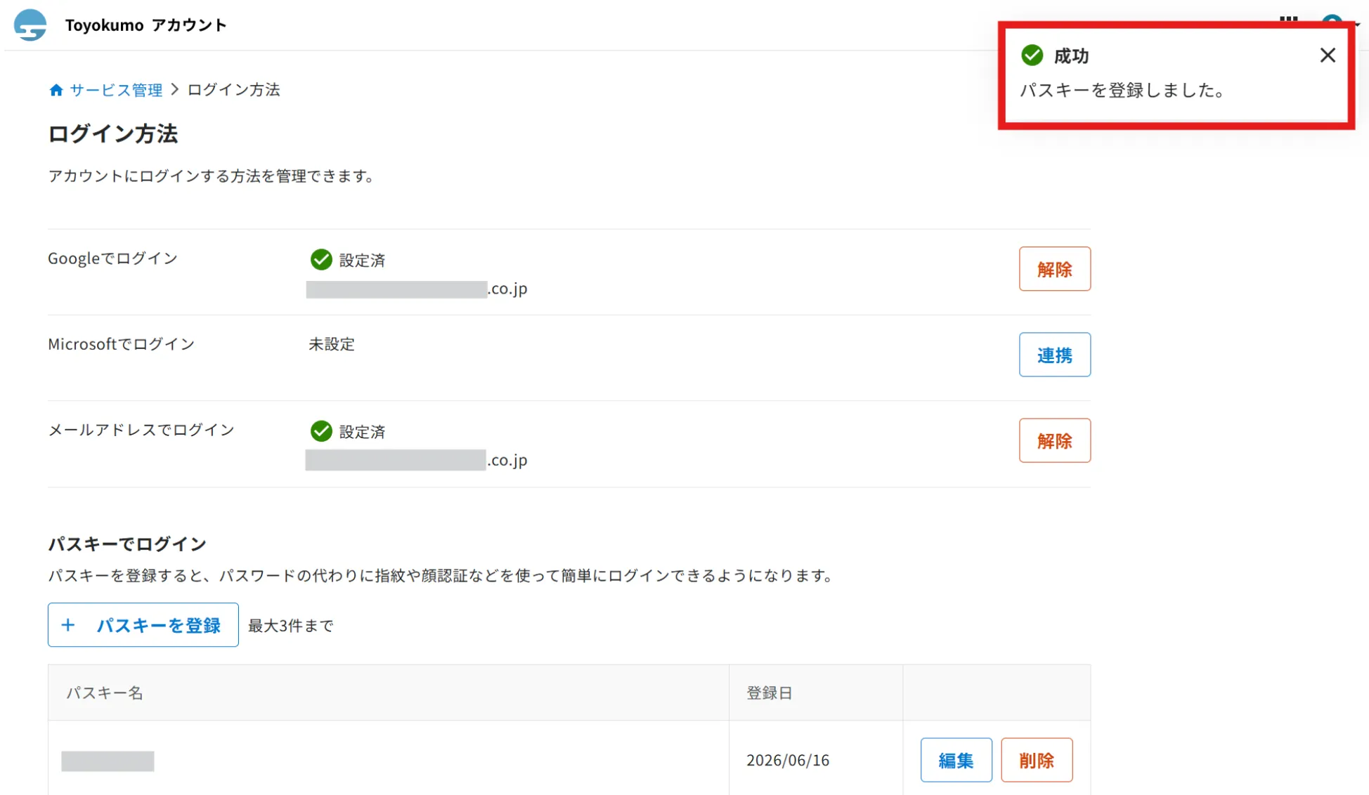
Task: Close the 成功 notification
Action: click(1327, 55)
